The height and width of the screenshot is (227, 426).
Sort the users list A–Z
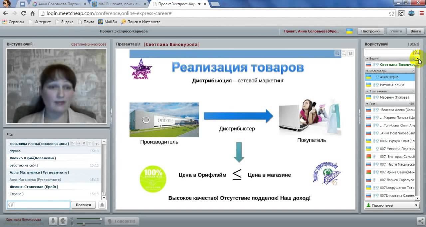click(416, 52)
